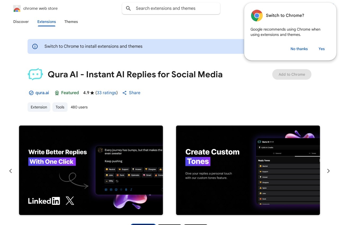
Task: Open the Themes tab
Action: (71, 22)
